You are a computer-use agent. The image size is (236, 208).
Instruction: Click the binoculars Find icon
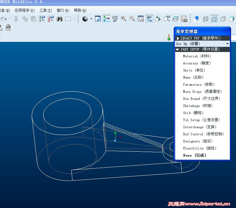pos(60,19)
